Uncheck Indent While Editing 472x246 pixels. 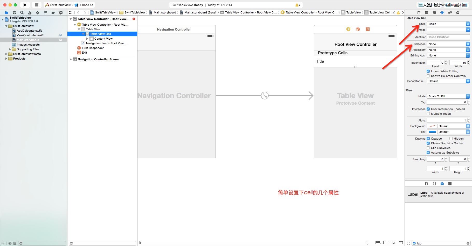(428, 71)
